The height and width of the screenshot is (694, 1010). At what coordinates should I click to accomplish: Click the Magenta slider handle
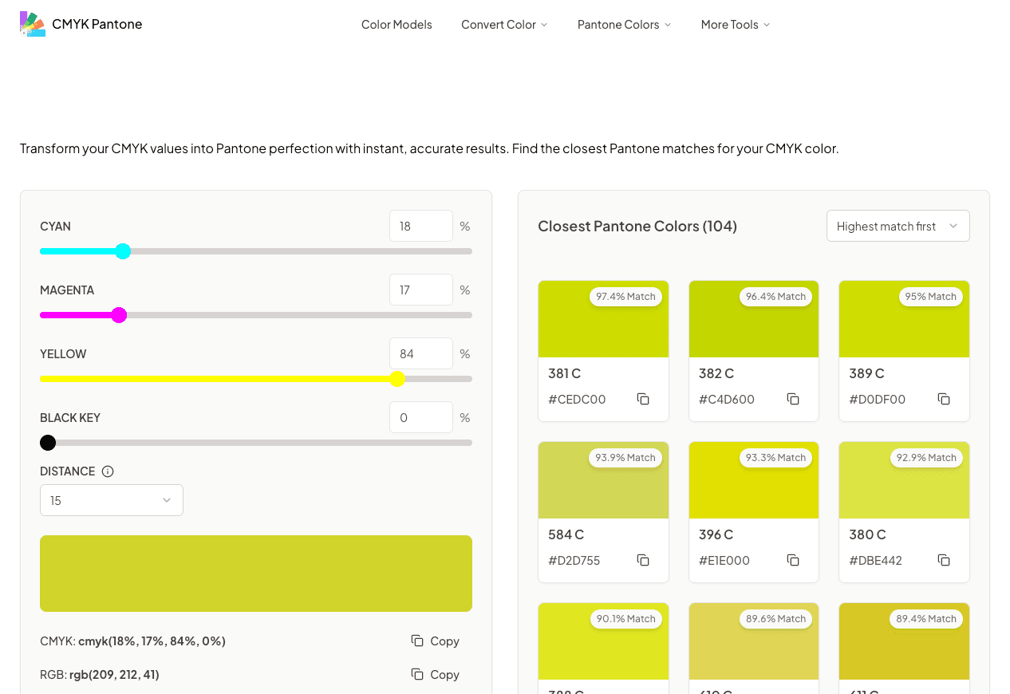(119, 315)
